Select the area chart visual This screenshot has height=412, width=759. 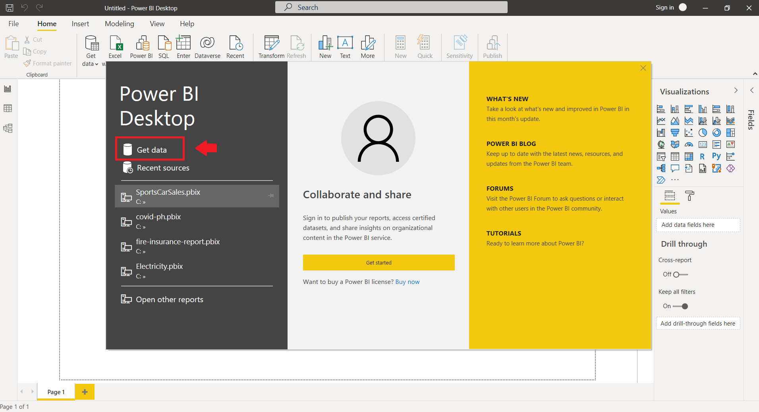[675, 121]
